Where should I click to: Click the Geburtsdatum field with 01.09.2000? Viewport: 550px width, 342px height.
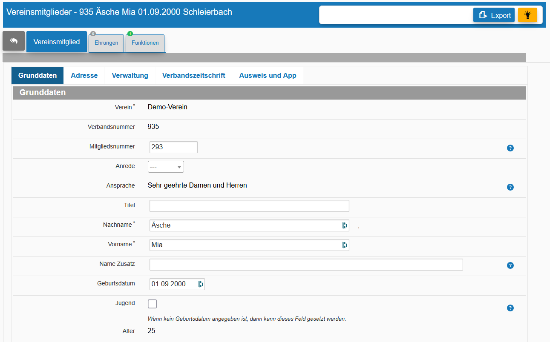pos(177,284)
